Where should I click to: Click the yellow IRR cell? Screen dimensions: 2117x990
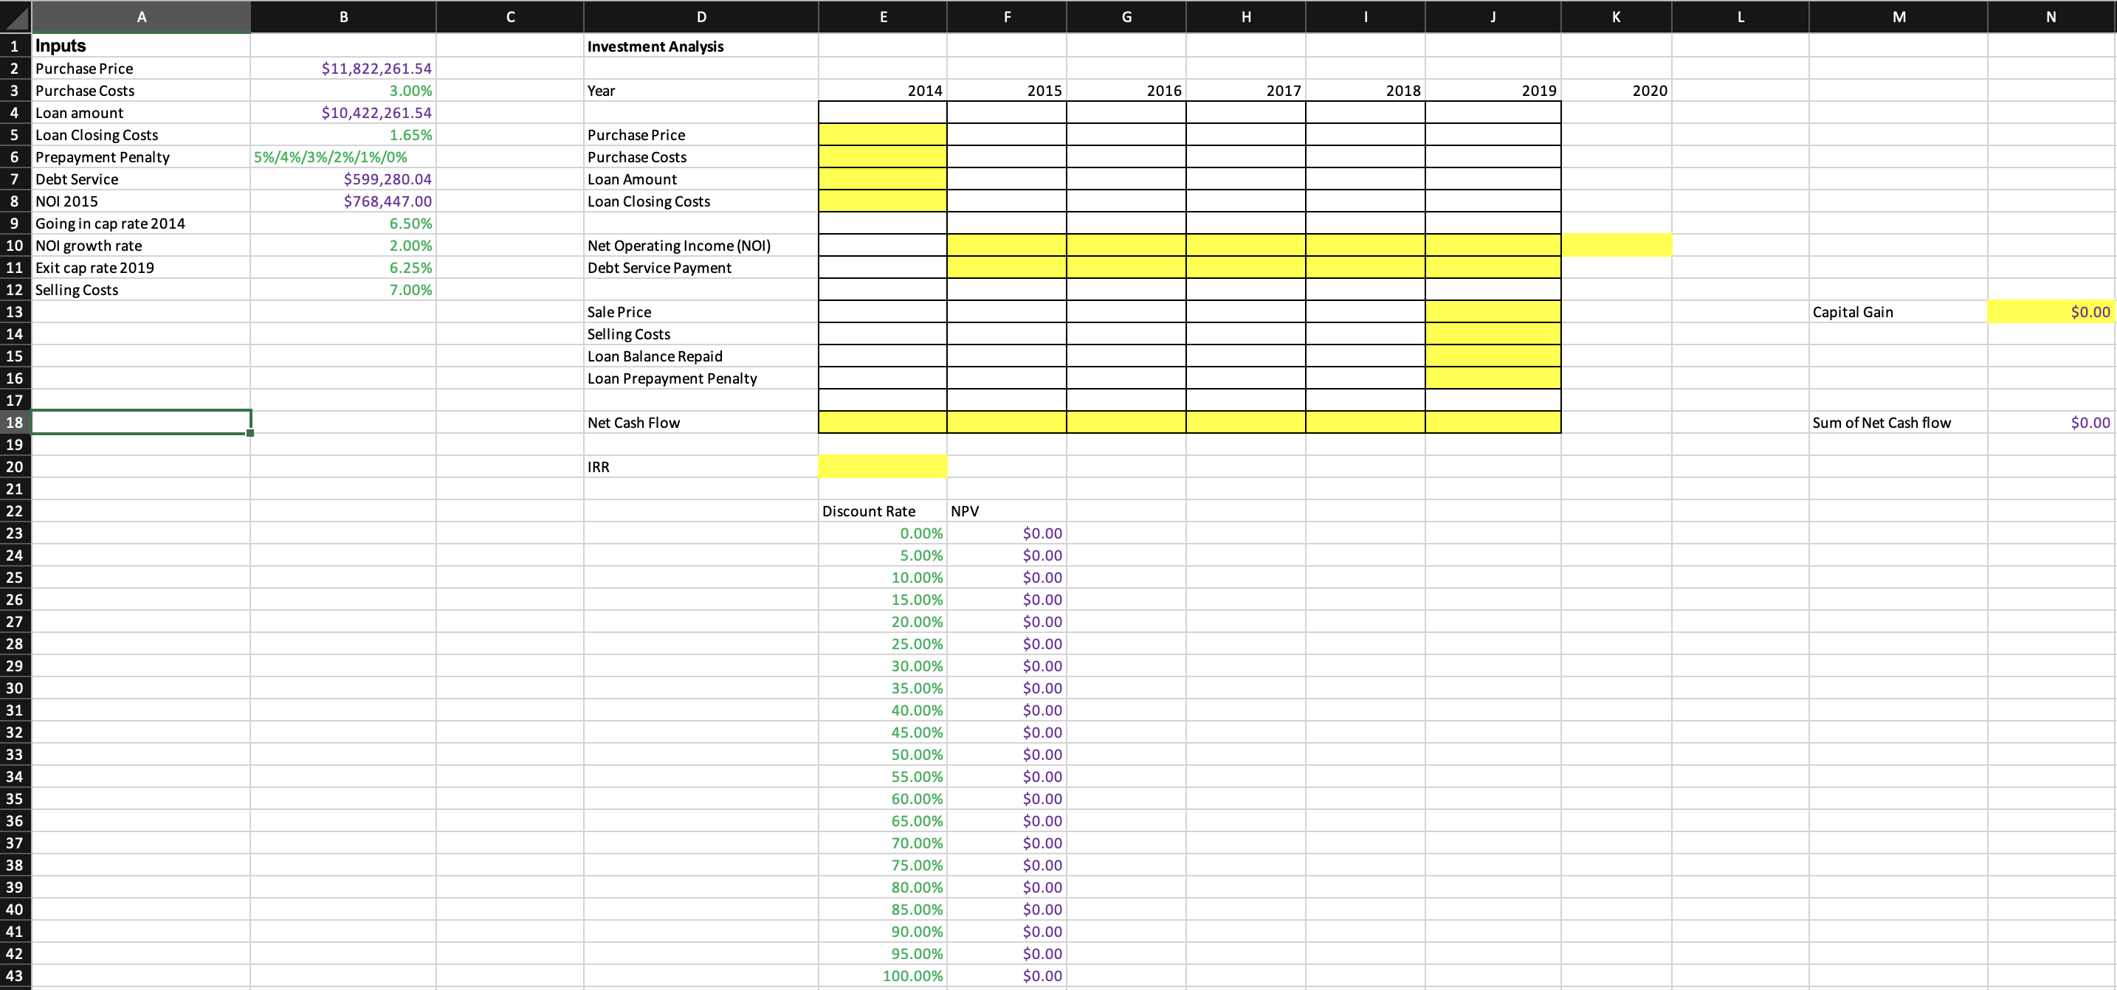(x=883, y=467)
